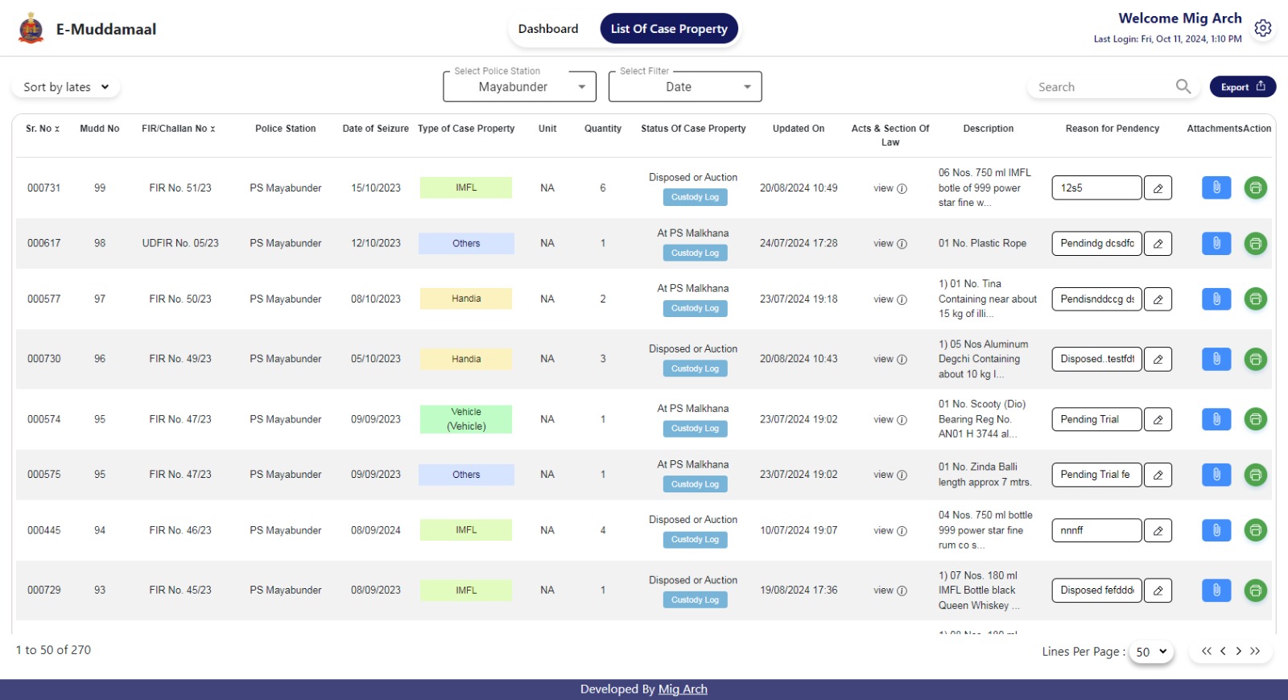Edit pendency reason for Sr. No 000577

(1158, 299)
